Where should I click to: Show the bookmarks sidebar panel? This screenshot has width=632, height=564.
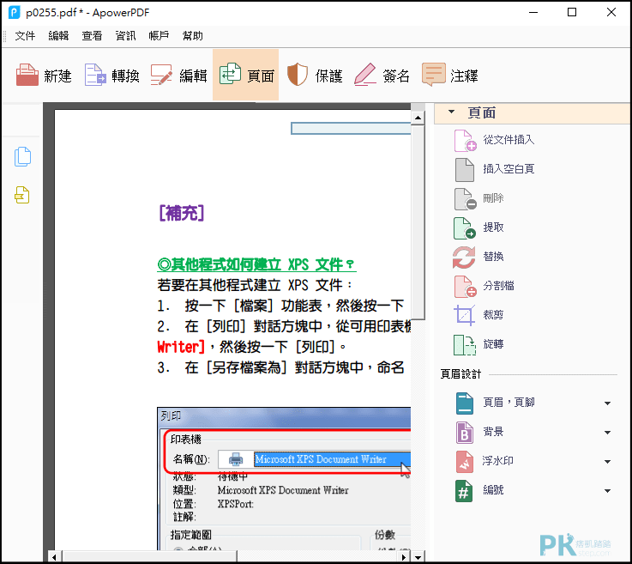pyautogui.click(x=22, y=195)
